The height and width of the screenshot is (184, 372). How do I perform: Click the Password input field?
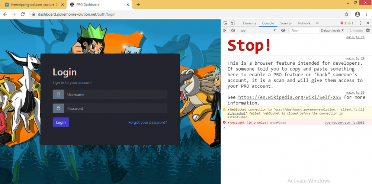(x=116, y=109)
